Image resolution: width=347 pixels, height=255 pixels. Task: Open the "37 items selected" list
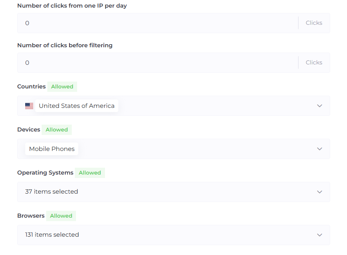click(x=52, y=192)
